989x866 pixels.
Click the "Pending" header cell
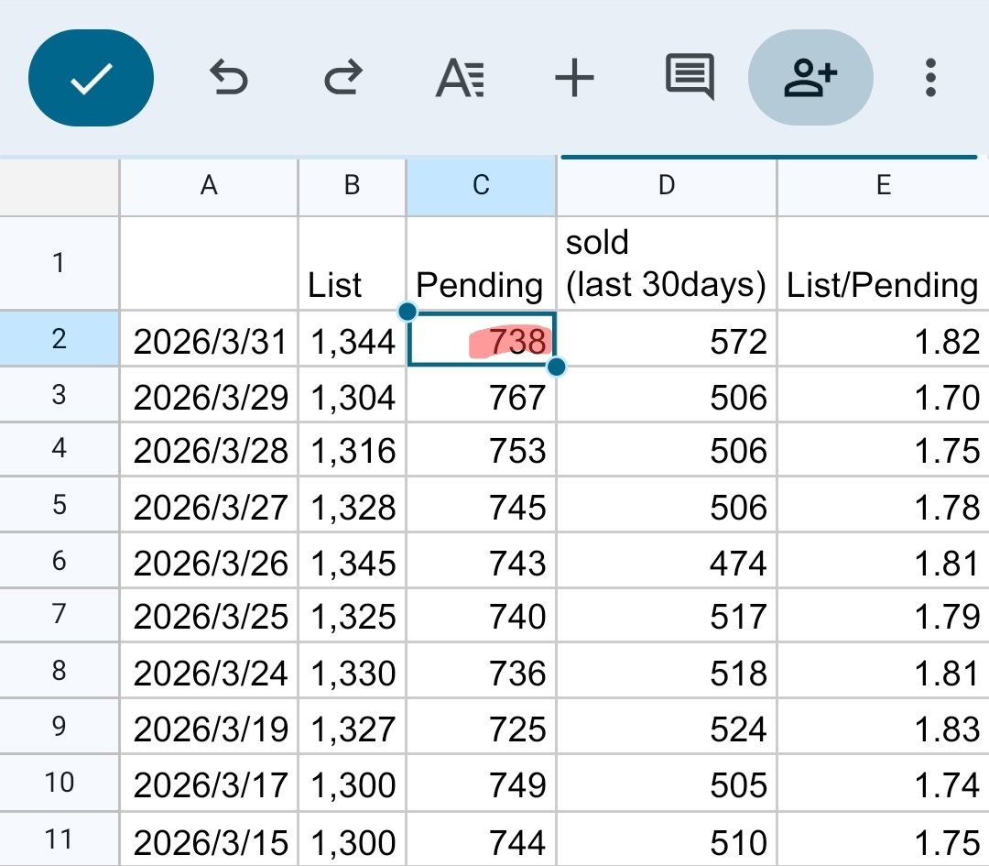(x=482, y=263)
